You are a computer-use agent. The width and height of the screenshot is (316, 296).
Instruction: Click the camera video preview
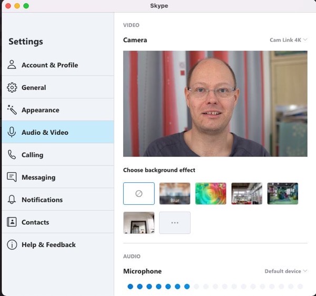[x=215, y=104]
